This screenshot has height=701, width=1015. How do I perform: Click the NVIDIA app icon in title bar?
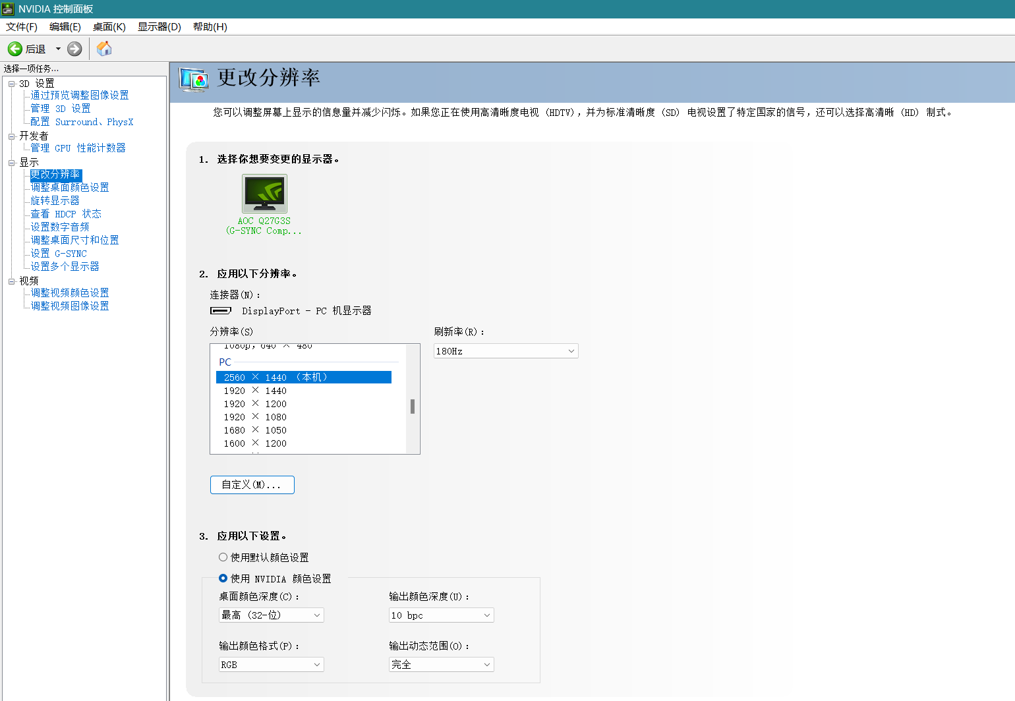point(8,9)
